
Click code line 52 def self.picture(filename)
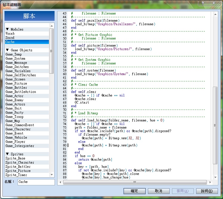click(x=94, y=45)
